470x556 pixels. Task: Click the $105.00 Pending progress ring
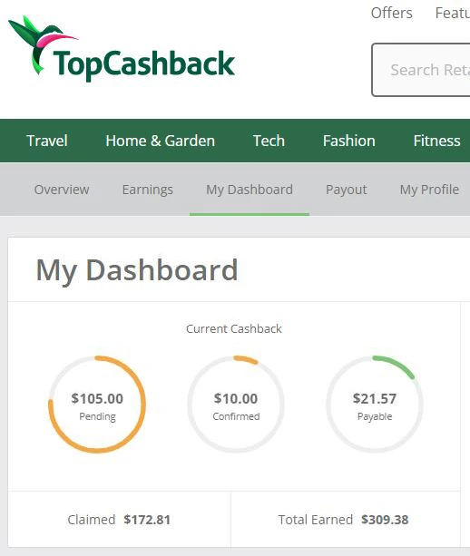(x=97, y=405)
